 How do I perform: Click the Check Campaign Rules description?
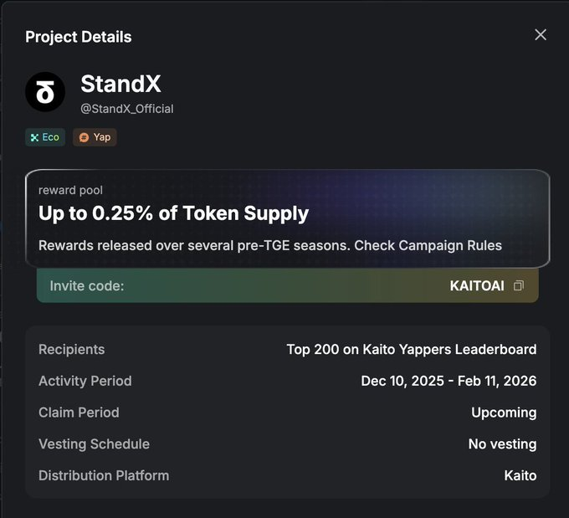[x=269, y=245]
